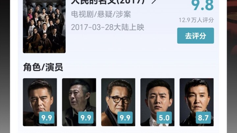Screen dimensions: 237x133
Task: Open the title arrow next to 人民的名义(2017)
Action: [154, 2]
